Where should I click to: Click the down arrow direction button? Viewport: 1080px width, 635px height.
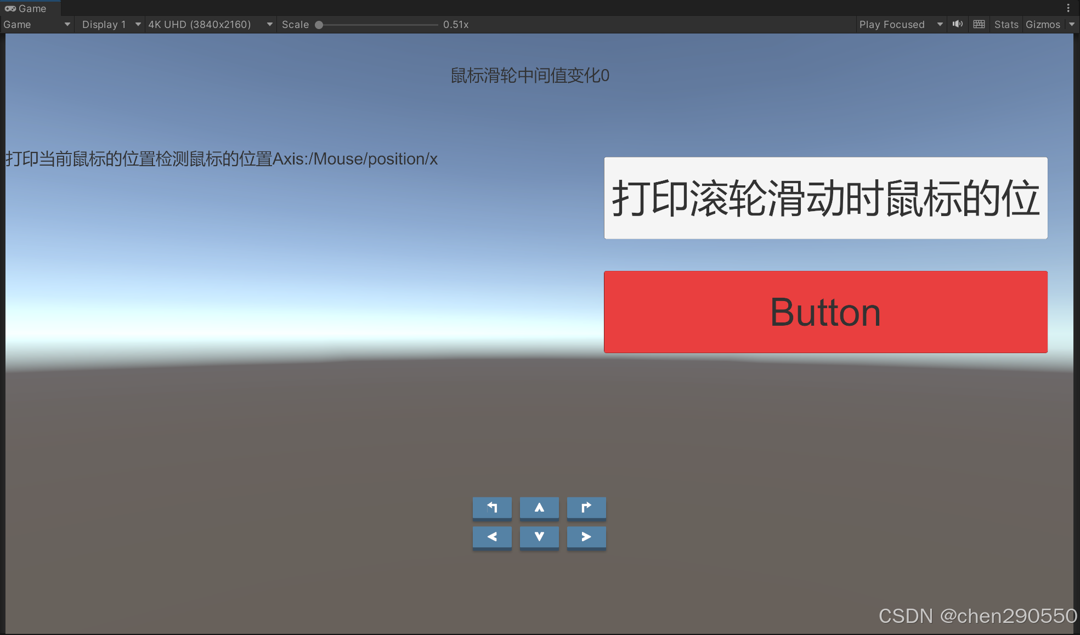pos(539,537)
